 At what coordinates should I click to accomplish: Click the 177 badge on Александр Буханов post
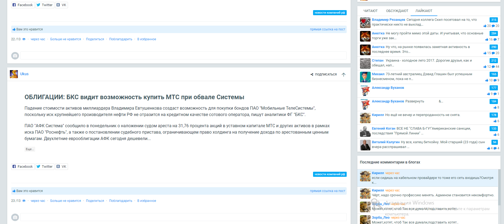[494, 88]
